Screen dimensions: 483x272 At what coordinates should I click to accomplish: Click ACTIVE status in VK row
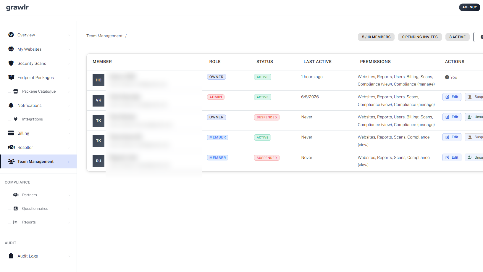pos(262,97)
